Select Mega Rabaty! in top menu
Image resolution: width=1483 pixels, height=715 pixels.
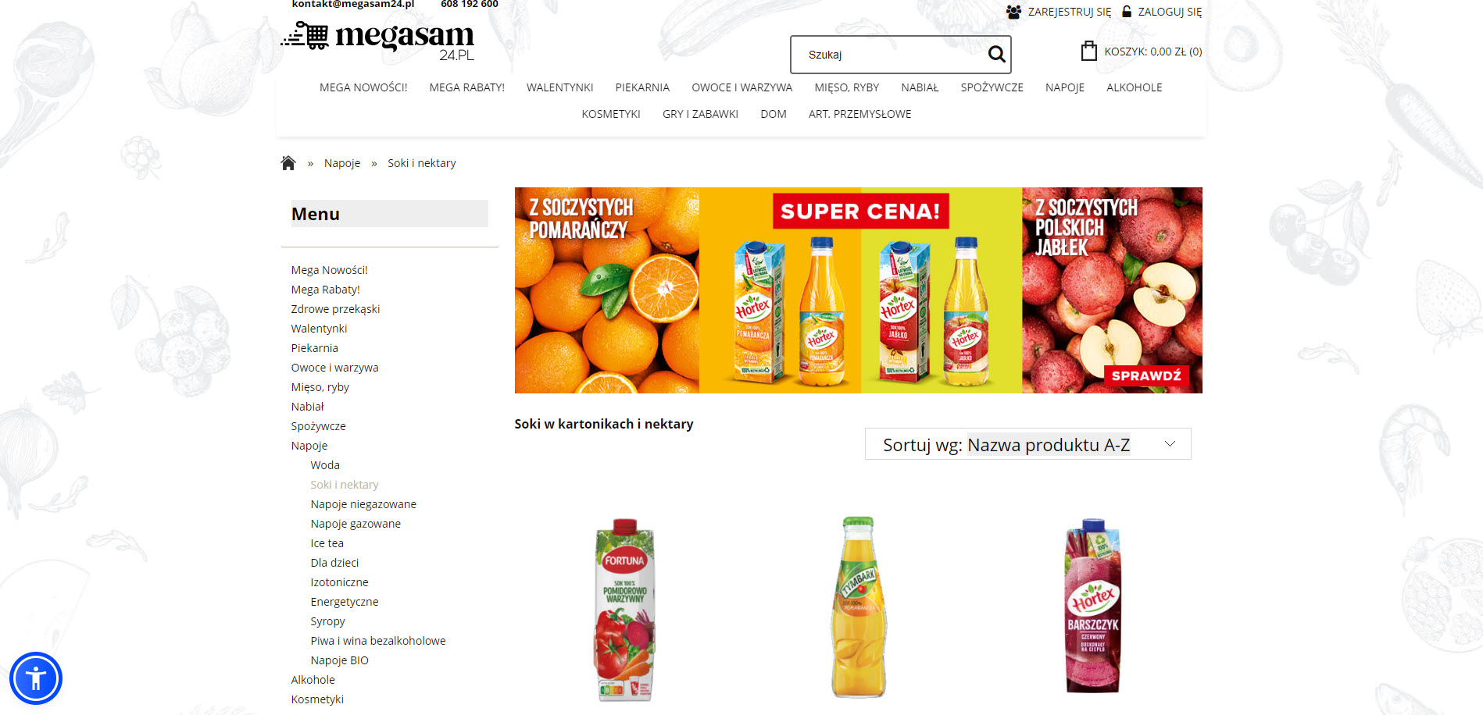pos(466,87)
